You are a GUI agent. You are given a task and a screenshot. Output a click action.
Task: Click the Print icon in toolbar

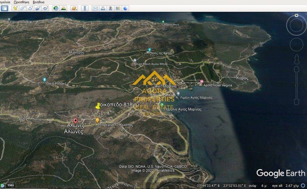[103, 8]
